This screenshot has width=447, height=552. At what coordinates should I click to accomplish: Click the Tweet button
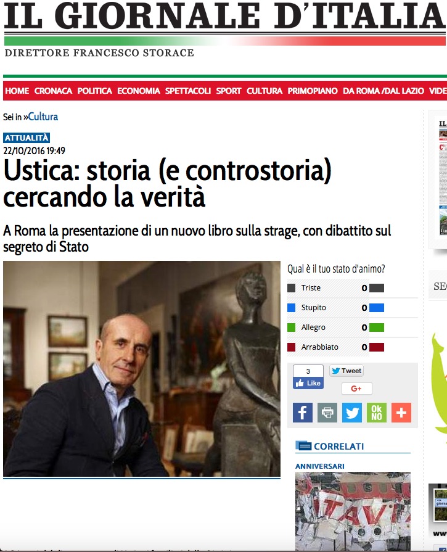347,371
